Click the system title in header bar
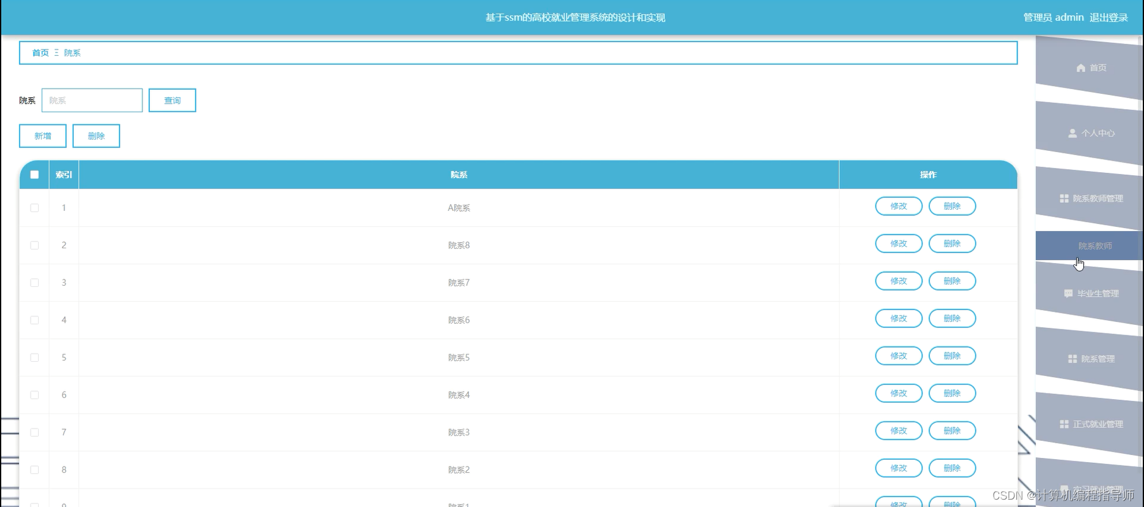 [575, 18]
